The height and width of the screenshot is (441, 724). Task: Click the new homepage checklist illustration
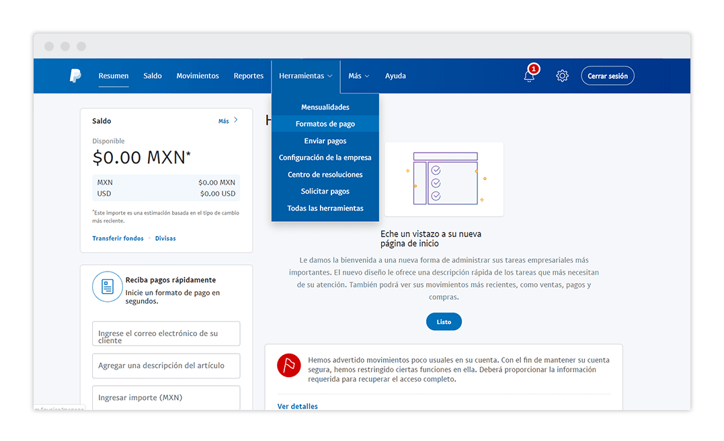(444, 179)
